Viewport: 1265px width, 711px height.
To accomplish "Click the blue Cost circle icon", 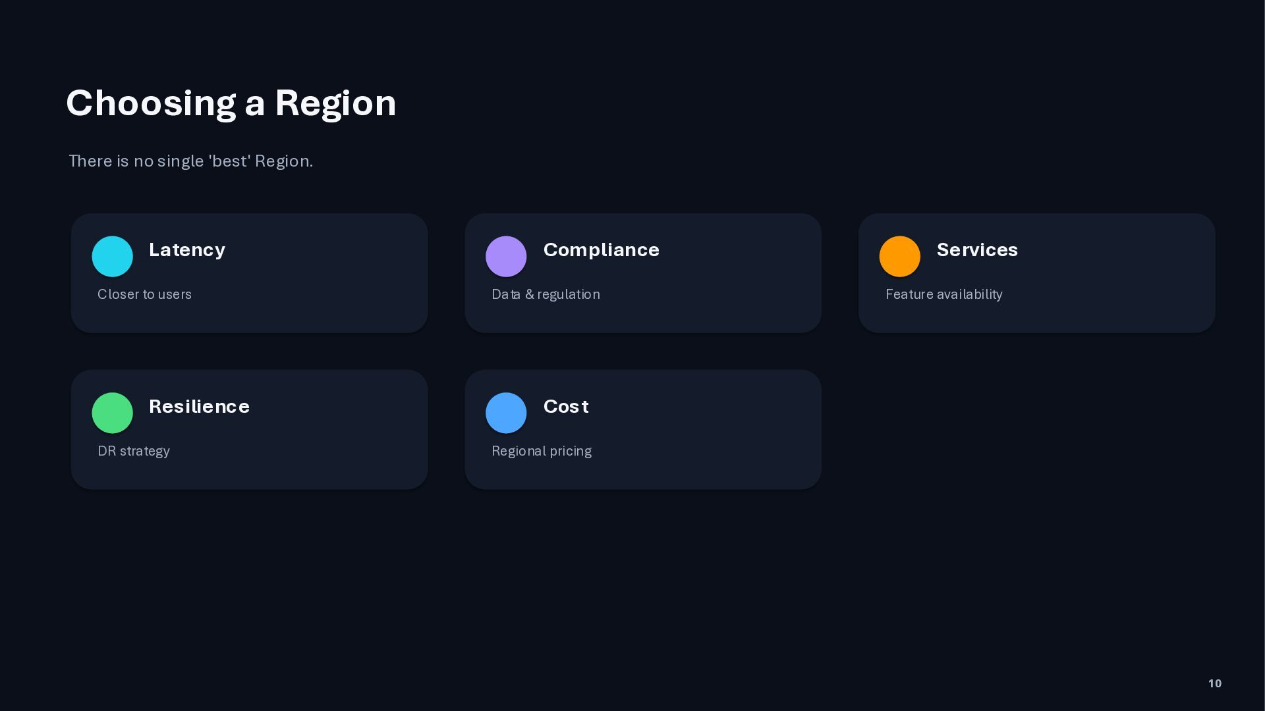I will click(506, 413).
